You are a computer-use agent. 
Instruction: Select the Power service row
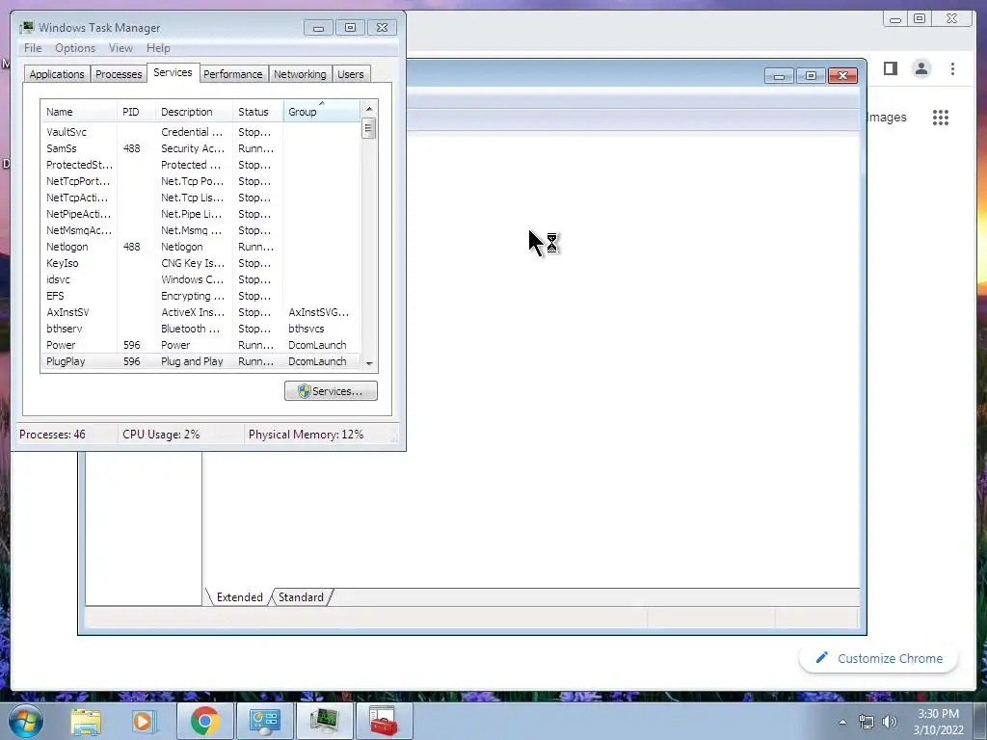click(200, 345)
